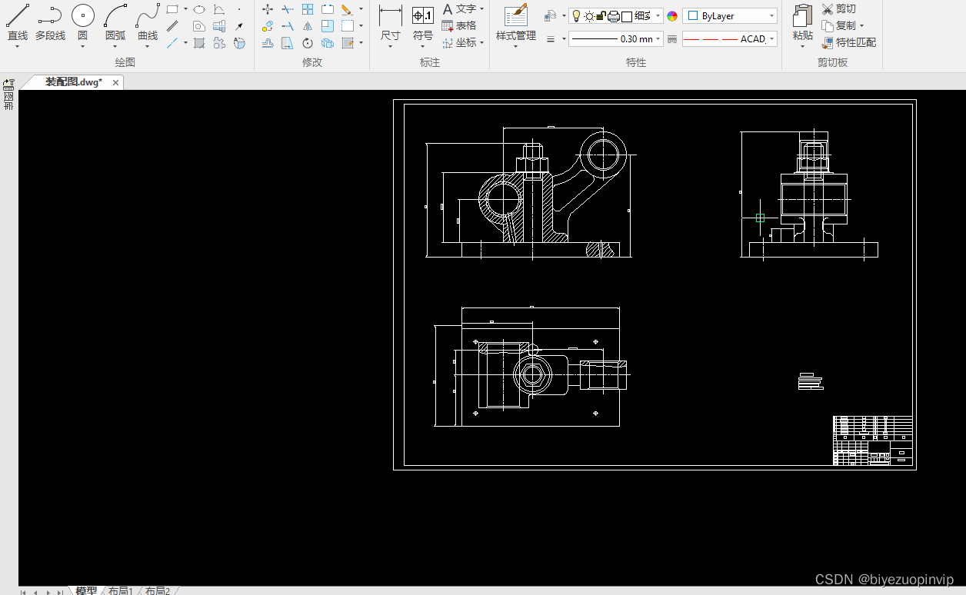Toggle the layer lock padlock icon
966x595 pixels.
point(601,16)
